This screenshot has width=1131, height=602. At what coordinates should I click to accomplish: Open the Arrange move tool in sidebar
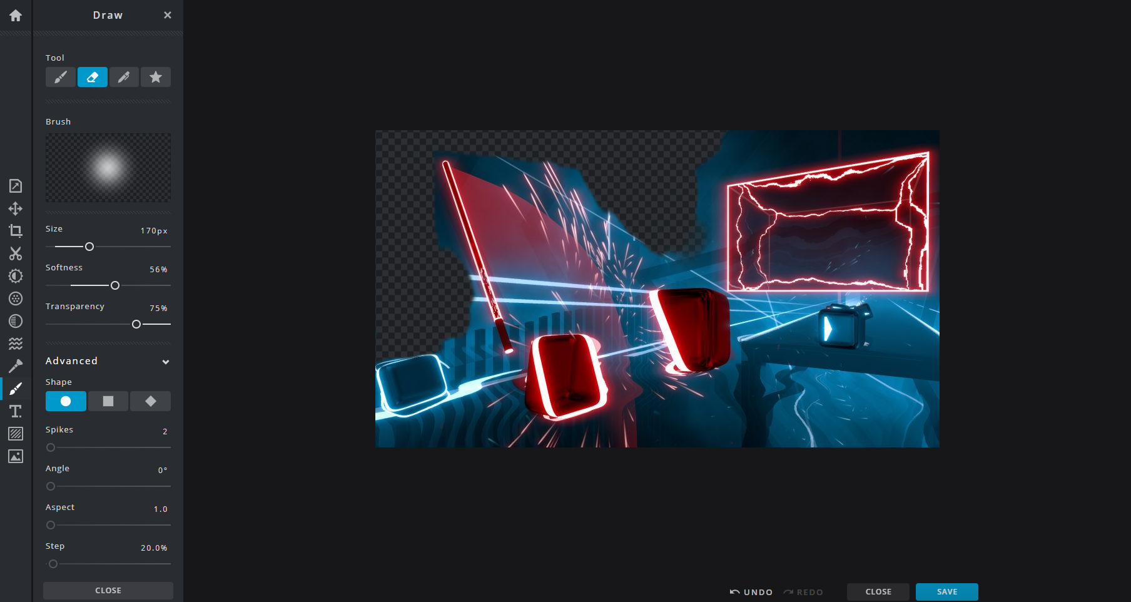click(16, 208)
